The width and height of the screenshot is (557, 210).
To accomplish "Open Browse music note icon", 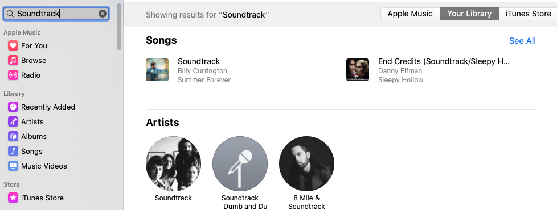I will click(13, 61).
